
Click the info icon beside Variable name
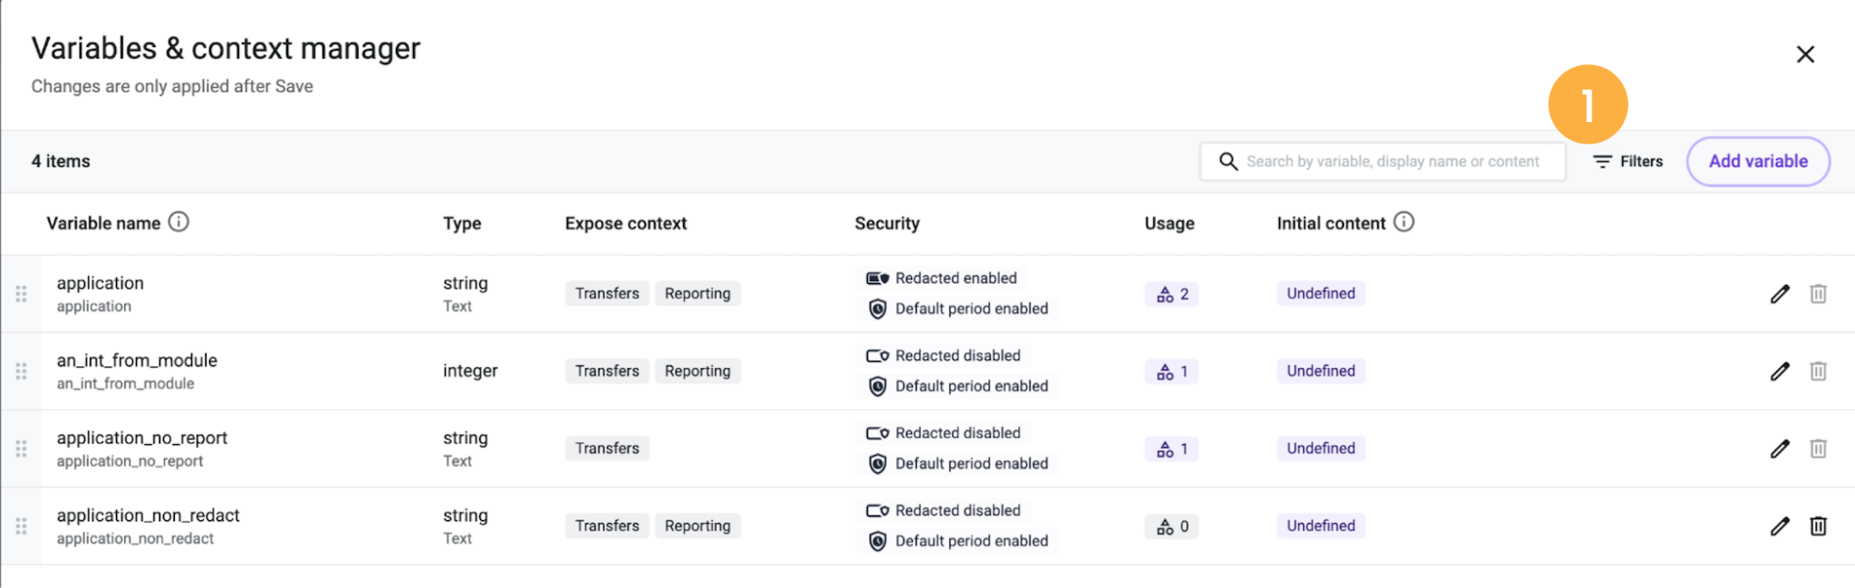[179, 222]
